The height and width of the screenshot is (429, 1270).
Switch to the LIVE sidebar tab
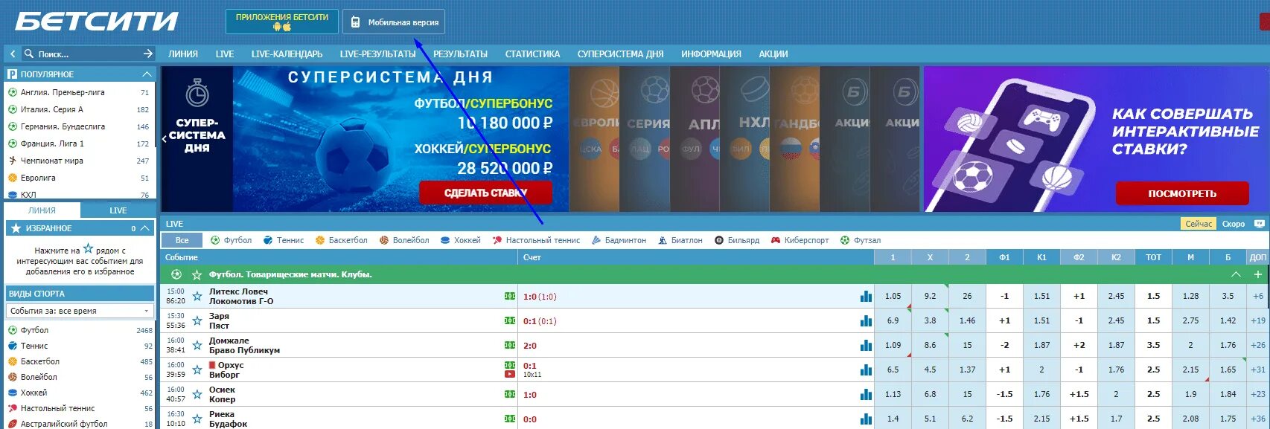(x=118, y=210)
